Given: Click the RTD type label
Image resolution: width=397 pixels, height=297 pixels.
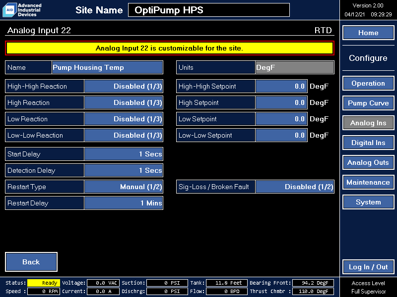Looking at the screenshot, I should click(323, 30).
